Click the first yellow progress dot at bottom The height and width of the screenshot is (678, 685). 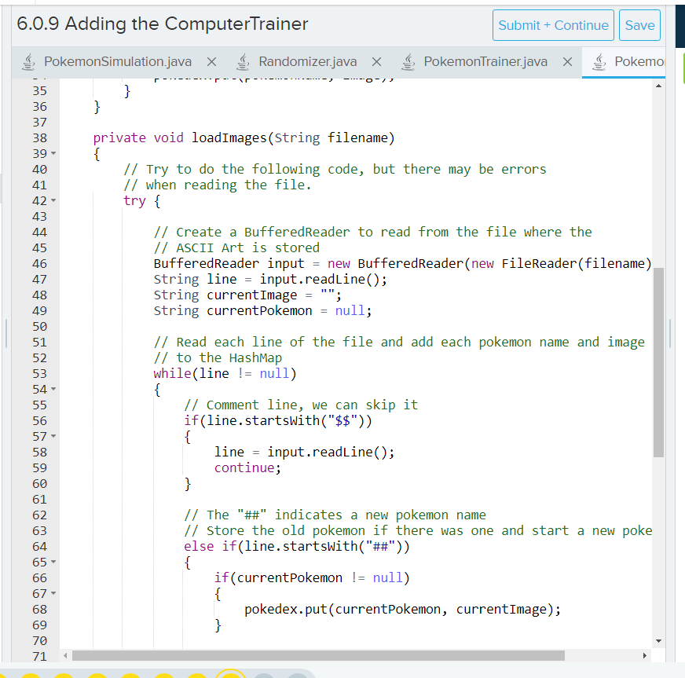(31, 674)
